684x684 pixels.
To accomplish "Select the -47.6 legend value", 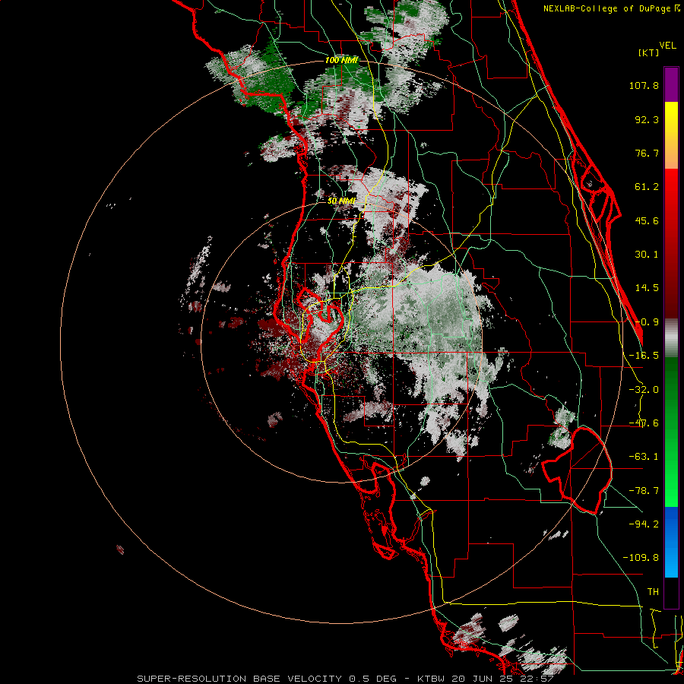I will [x=644, y=423].
